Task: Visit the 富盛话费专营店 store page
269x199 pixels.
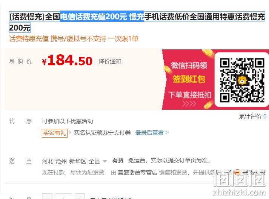Action: 137,172
